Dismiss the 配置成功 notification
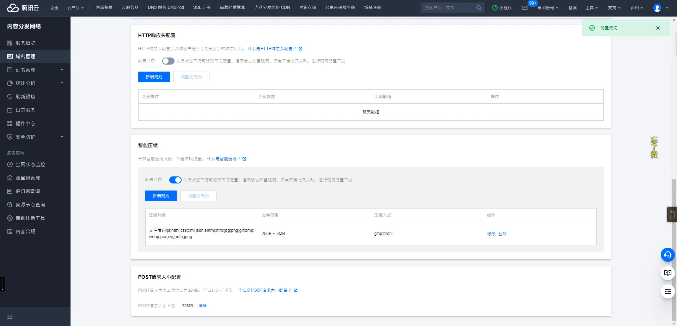The width and height of the screenshot is (677, 326). tap(658, 28)
